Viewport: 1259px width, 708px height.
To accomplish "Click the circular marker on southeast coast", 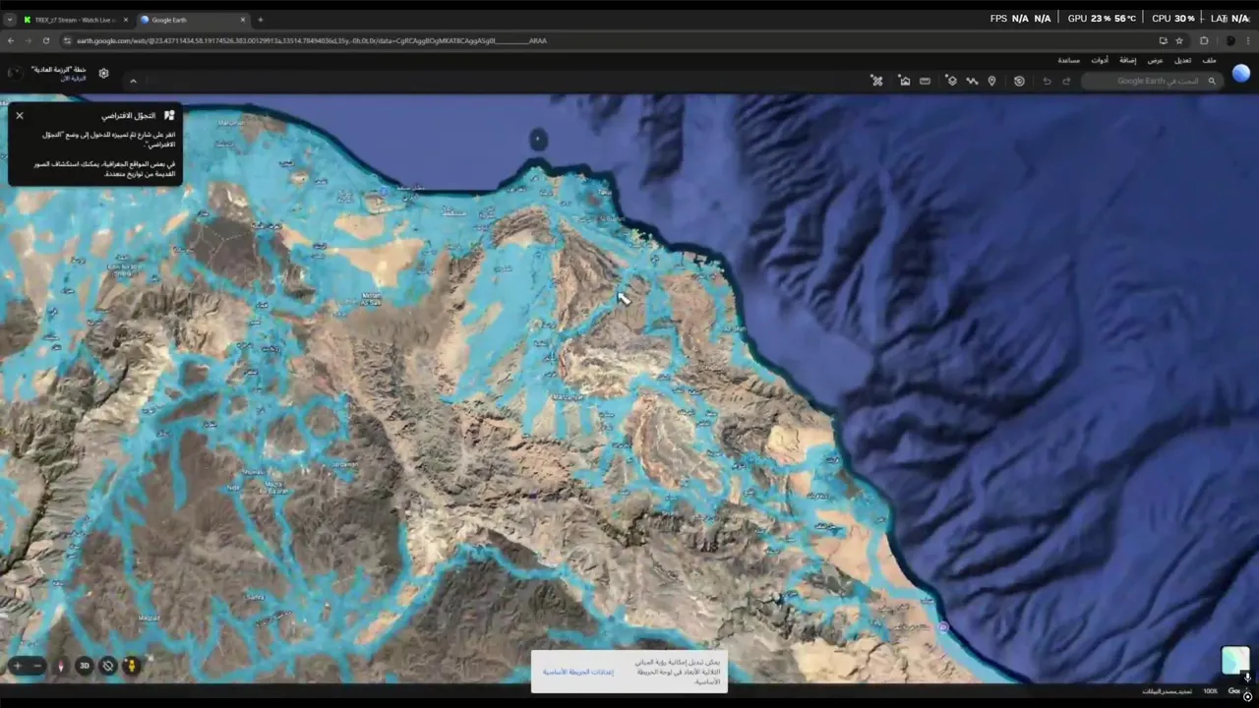I will pyautogui.click(x=943, y=626).
